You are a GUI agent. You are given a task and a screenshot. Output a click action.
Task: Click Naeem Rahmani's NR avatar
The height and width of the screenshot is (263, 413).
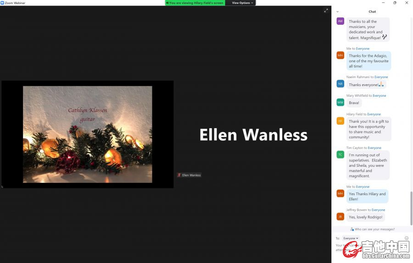340,84
